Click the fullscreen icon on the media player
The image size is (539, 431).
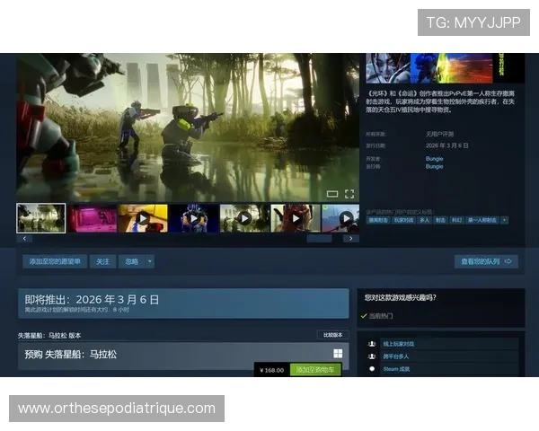click(349, 194)
